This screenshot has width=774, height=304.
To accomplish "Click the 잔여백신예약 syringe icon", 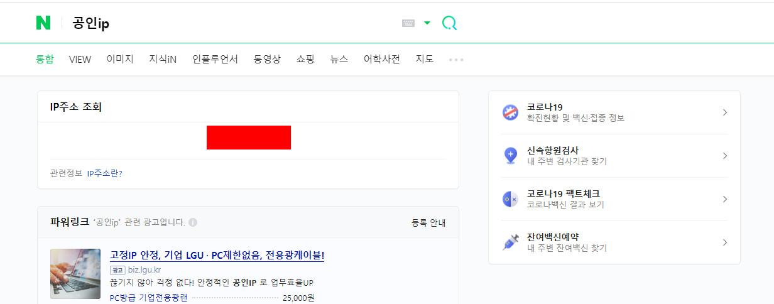I will [x=510, y=242].
